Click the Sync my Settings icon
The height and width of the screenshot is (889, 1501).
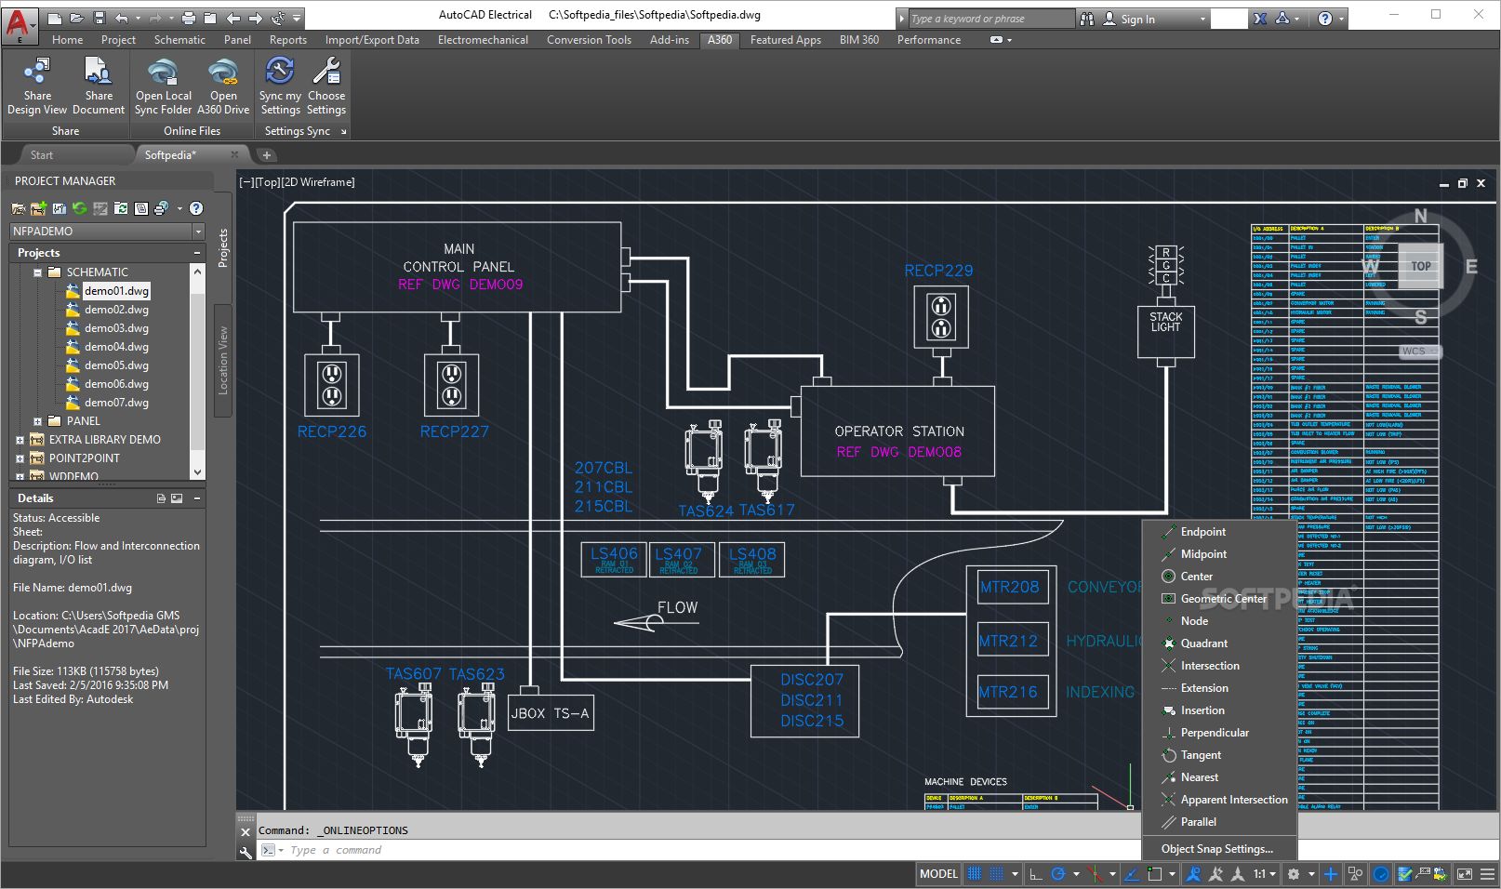tap(280, 71)
